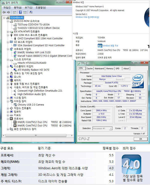150x185 pixels.
Task: Click the scan for hardware changes toolbar icon
Action: pyautogui.click(x=31, y=12)
